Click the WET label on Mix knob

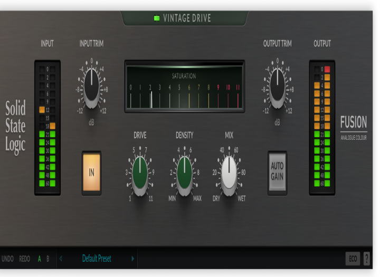click(x=241, y=199)
